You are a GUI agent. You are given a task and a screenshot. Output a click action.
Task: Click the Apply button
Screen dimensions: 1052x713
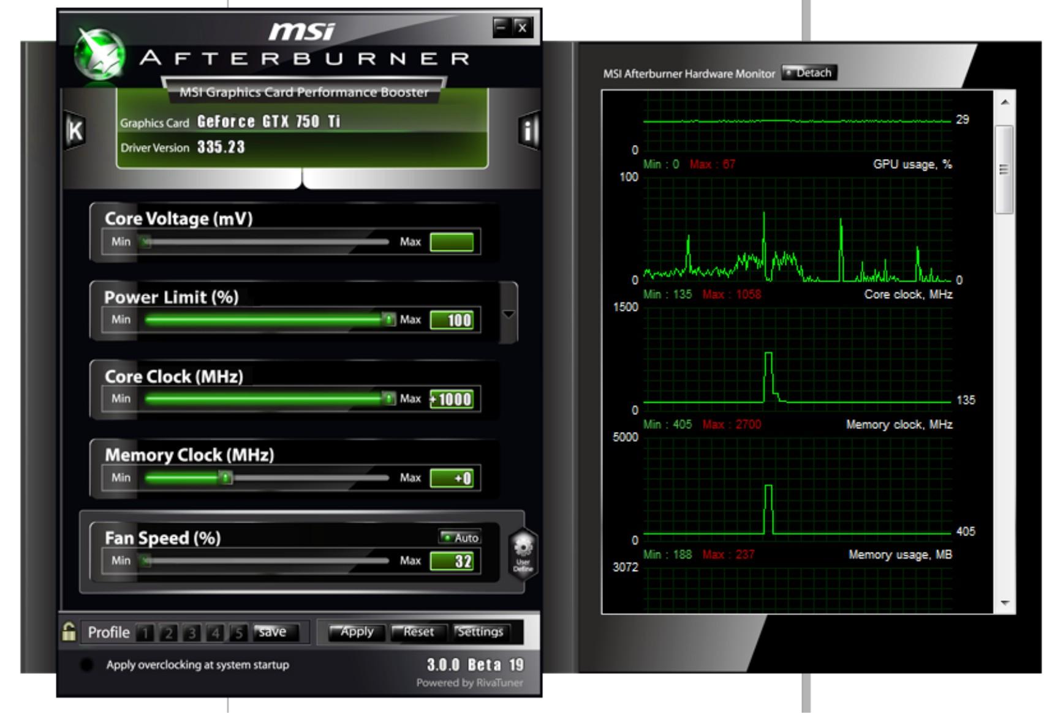357,632
